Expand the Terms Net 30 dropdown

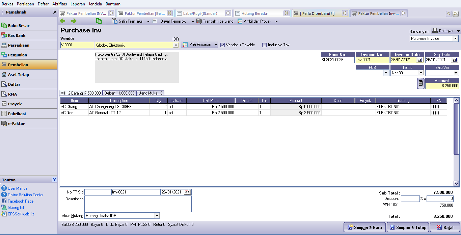pos(421,73)
